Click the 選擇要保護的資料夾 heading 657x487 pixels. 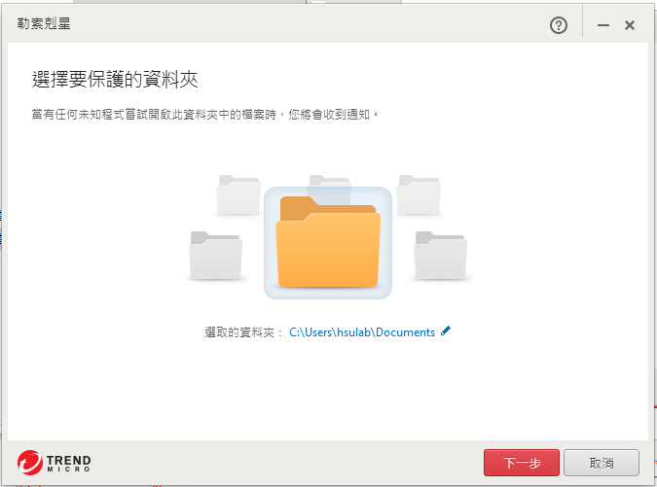click(115, 80)
